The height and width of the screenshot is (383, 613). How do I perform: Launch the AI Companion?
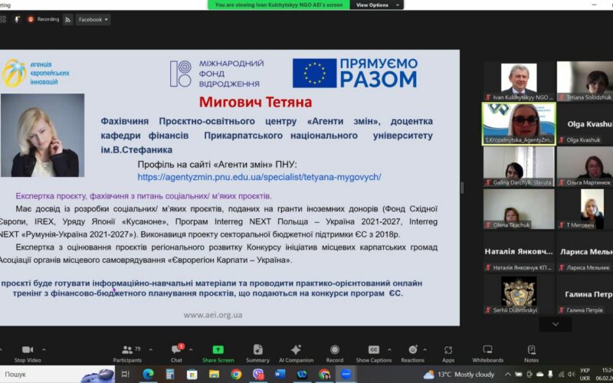pyautogui.click(x=296, y=351)
